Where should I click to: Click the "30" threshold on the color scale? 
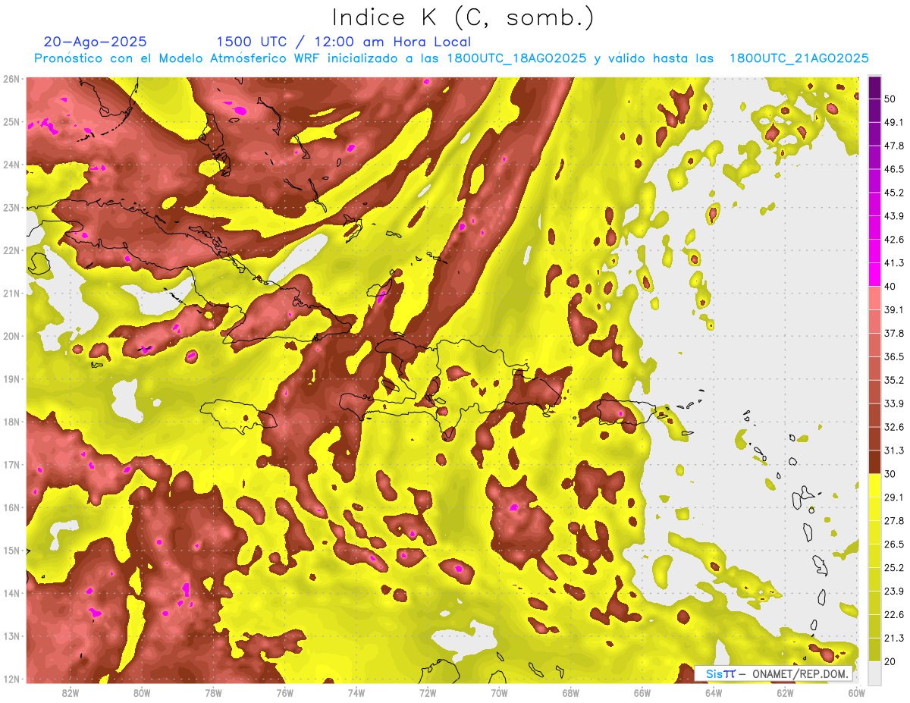click(890, 474)
